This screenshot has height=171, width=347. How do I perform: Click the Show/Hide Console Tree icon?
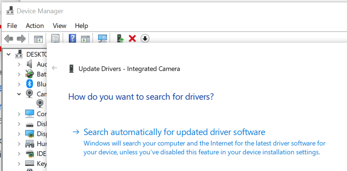click(38, 38)
